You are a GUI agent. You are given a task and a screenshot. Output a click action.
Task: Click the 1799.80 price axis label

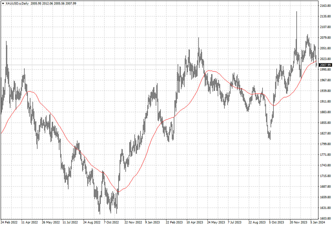point(325,144)
